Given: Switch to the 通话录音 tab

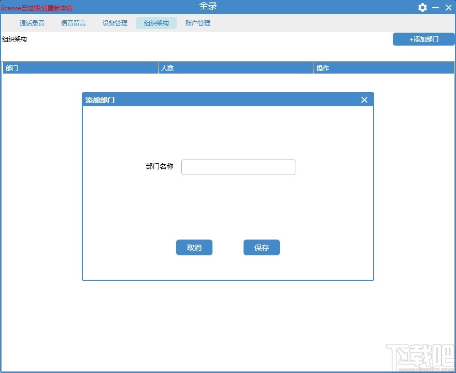Looking at the screenshot, I should (32, 23).
